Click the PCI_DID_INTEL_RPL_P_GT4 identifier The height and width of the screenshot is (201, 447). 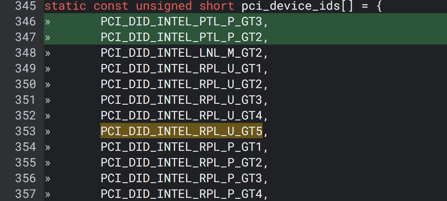(181, 194)
